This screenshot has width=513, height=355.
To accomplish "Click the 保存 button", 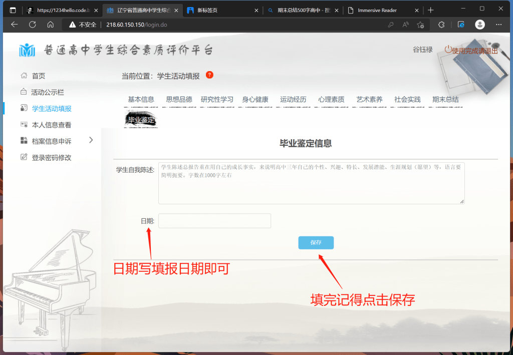I will coord(316,242).
